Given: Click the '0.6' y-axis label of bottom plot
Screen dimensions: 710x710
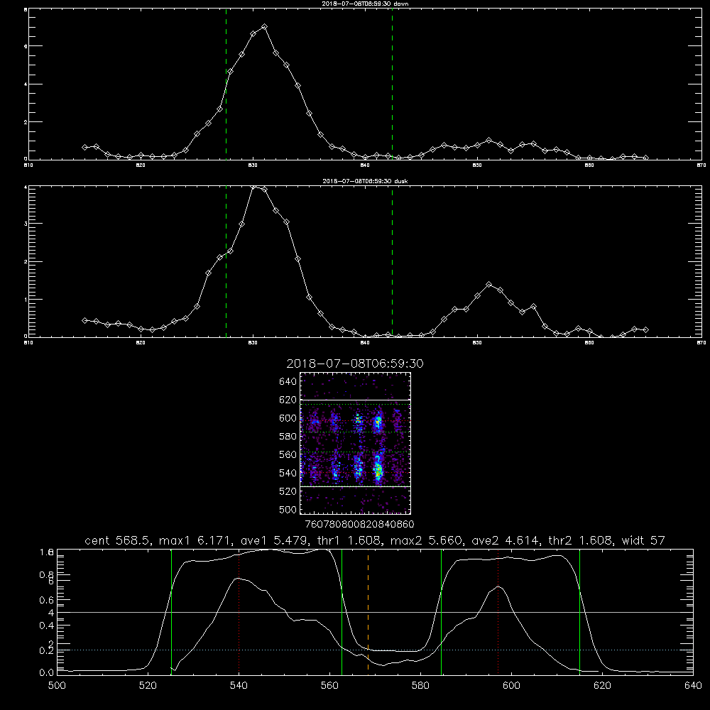Looking at the screenshot, I should click(x=47, y=600).
